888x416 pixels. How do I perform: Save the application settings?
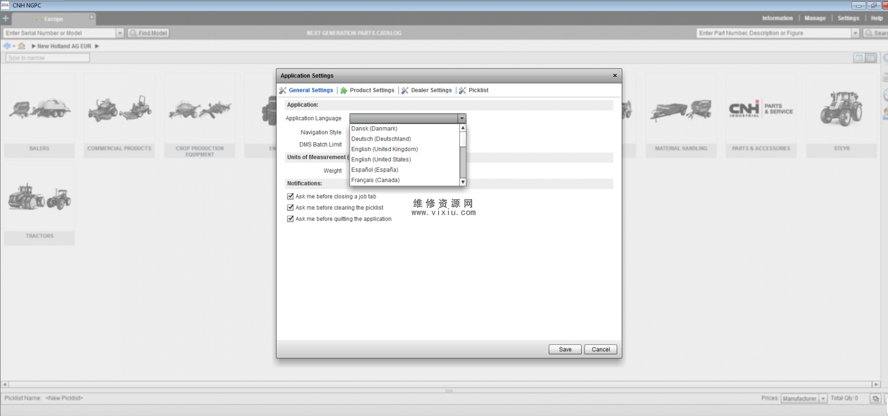click(x=565, y=349)
